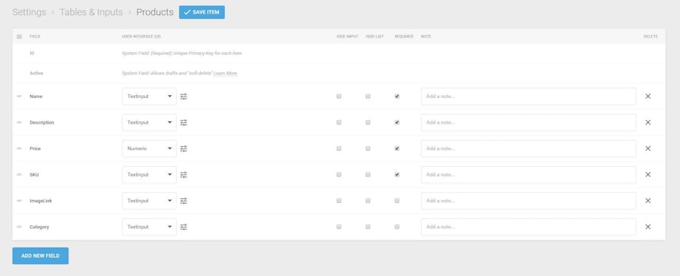
Task: Grab the reorder handle for the ImageLink row
Action: point(19,201)
